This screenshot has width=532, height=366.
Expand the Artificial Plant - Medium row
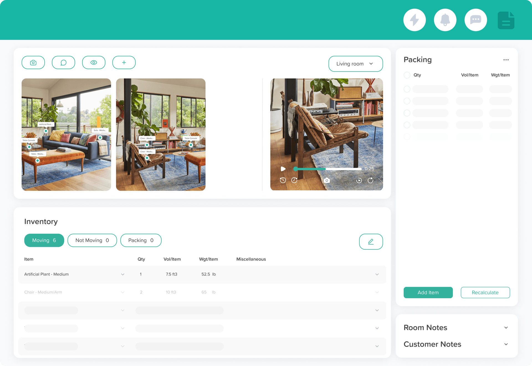pos(377,274)
